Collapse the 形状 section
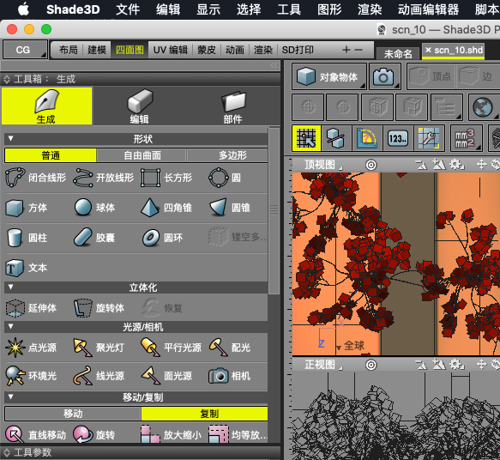This screenshot has width=500, height=460. [10, 138]
